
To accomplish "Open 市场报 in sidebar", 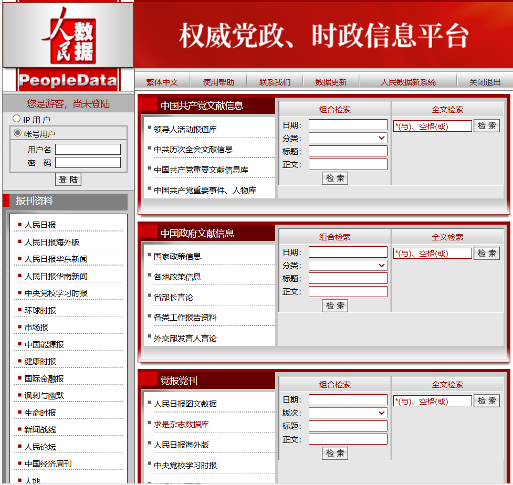I will (x=36, y=328).
